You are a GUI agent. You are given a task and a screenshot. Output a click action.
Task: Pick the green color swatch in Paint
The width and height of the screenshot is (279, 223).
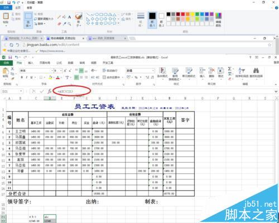point(197,14)
